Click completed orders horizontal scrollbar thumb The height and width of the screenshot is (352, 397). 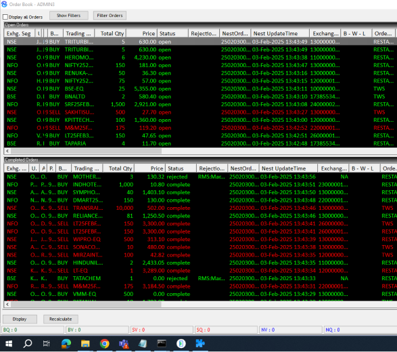click(86, 304)
